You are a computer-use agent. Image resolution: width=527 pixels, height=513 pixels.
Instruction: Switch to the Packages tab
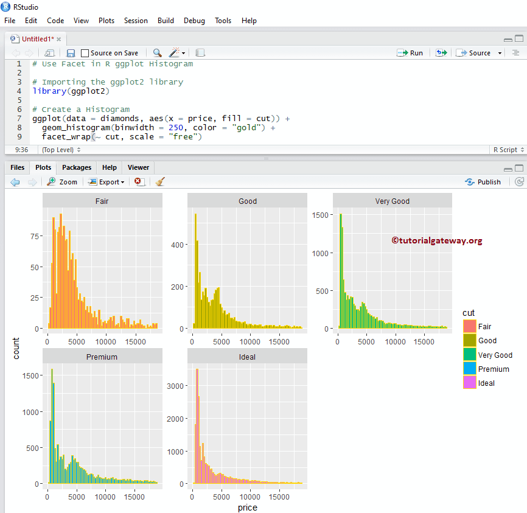pyautogui.click(x=76, y=167)
